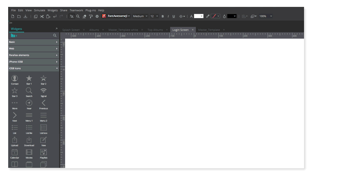Toggle underline formatting

174,16
